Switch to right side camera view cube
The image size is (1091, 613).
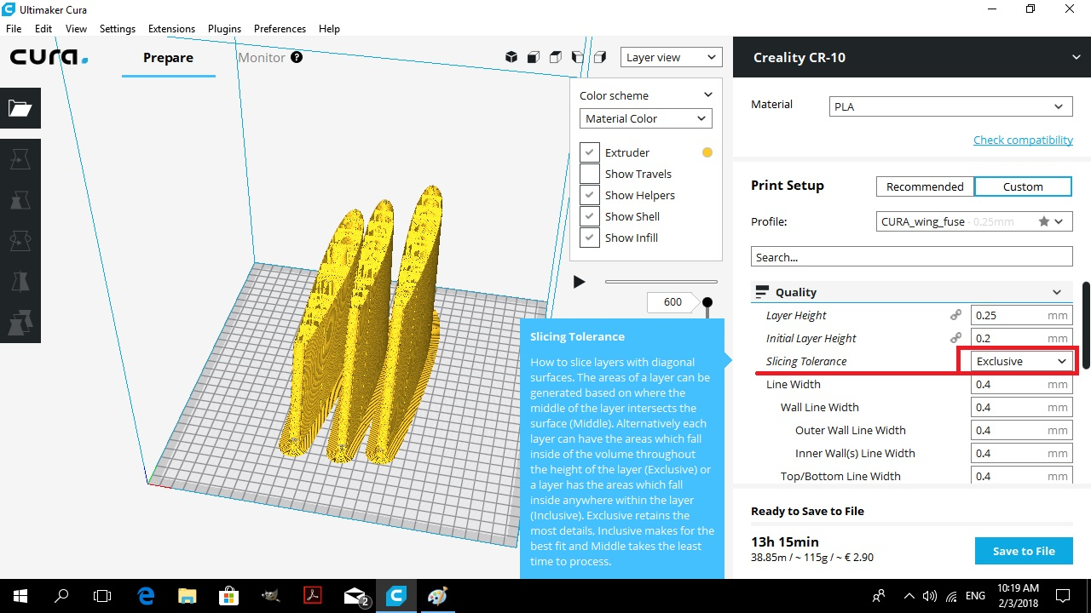600,57
